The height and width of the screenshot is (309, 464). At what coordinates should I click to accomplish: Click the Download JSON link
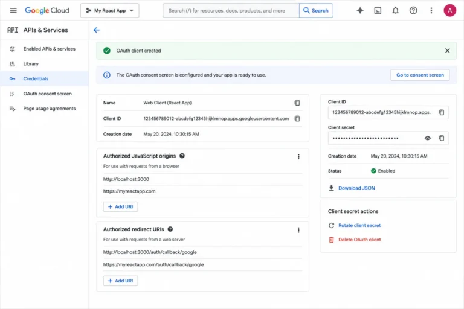[356, 188]
